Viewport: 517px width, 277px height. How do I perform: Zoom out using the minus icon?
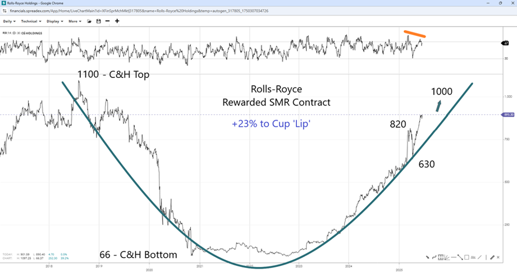click(x=107, y=21)
